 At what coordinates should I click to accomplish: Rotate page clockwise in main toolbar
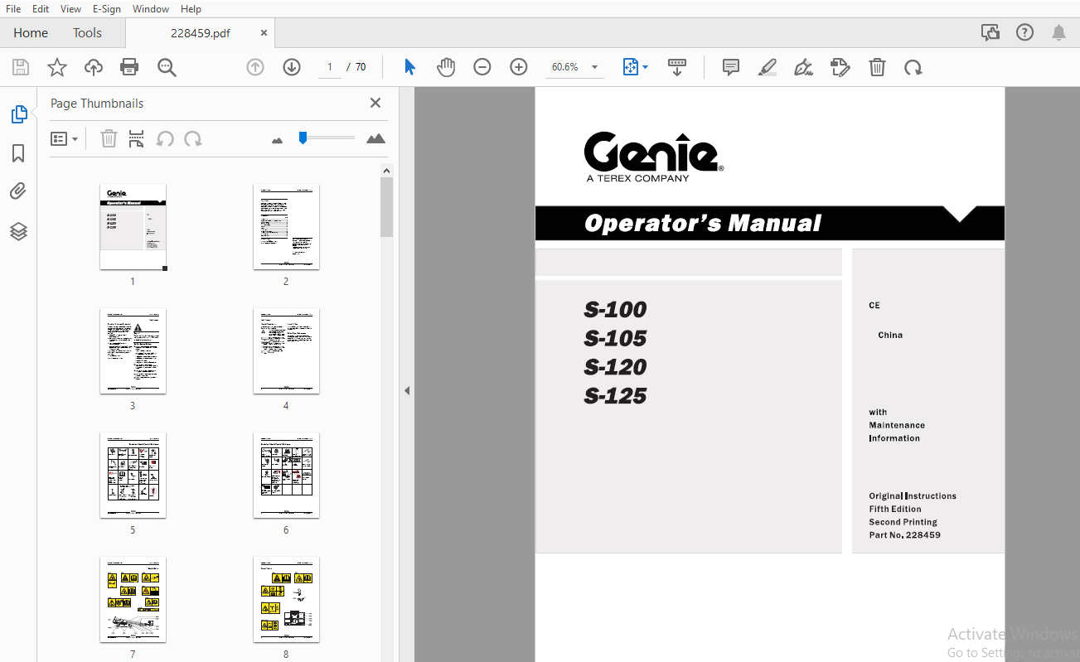point(913,67)
